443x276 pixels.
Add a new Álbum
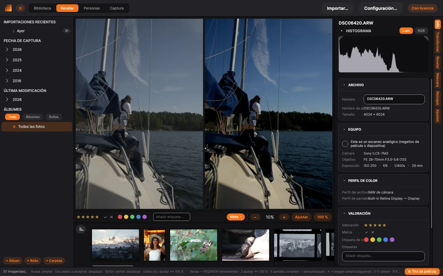point(13,261)
